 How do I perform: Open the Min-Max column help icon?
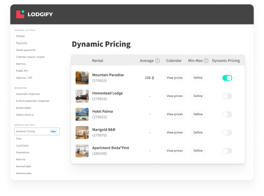pyautogui.click(x=206, y=61)
